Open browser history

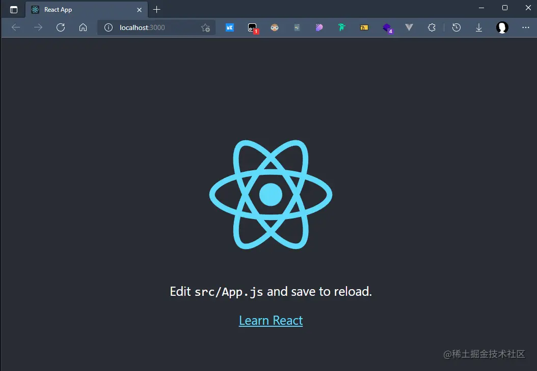(x=456, y=27)
